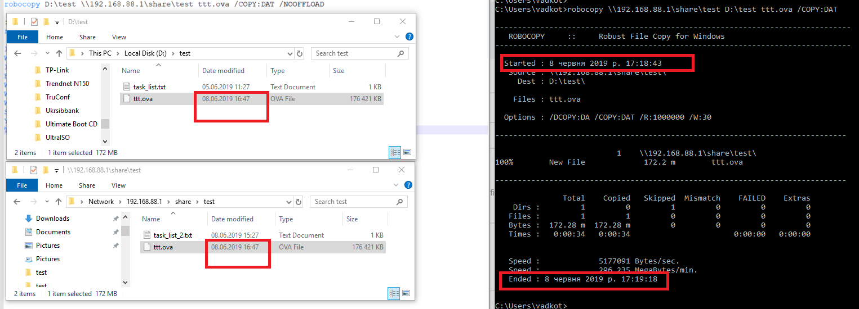This screenshot has height=309, width=859.
Task: Click Network in address breadcrumb
Action: 101,202
